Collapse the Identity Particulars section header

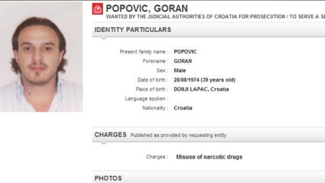point(133,30)
